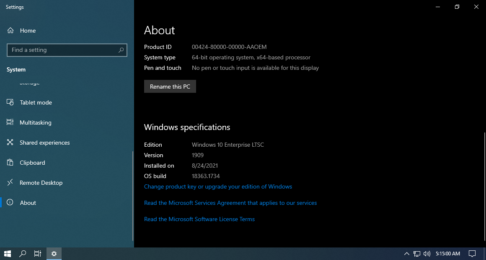This screenshot has width=486, height=260.
Task: Click Rename this PC button
Action: [170, 87]
